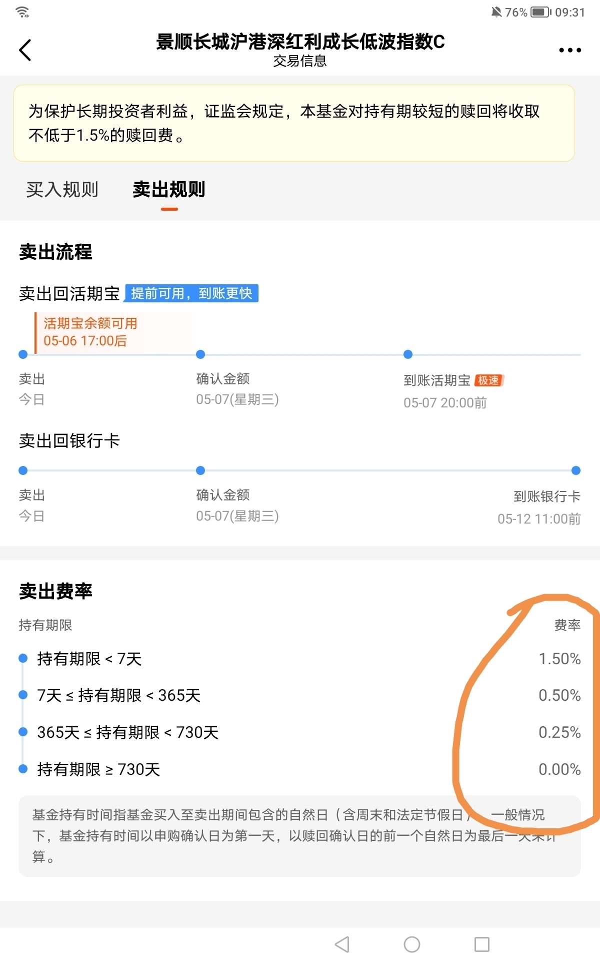600x961 pixels.
Task: Tap the back arrow icon
Action: pos(25,50)
